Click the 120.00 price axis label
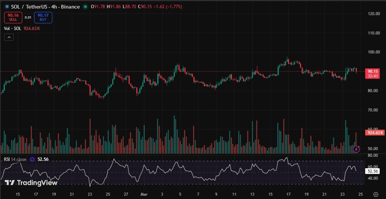This screenshot has width=386, height=199. pos(374,14)
